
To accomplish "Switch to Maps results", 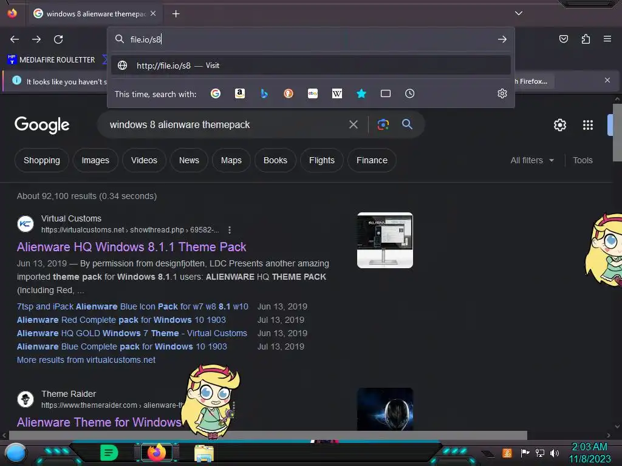I will 231,160.
